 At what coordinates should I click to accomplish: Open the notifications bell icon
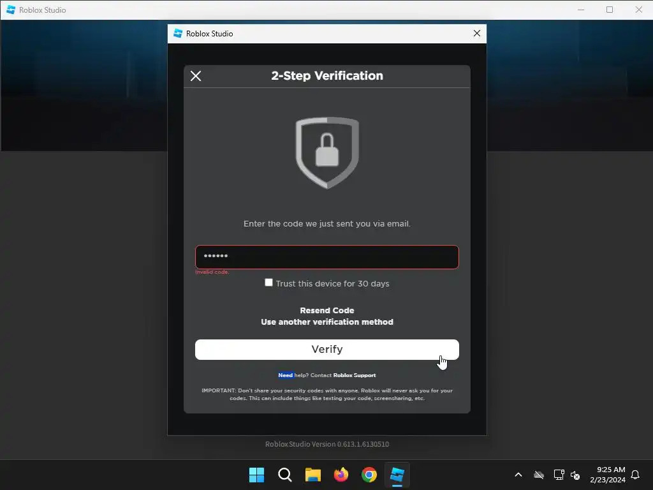[635, 475]
